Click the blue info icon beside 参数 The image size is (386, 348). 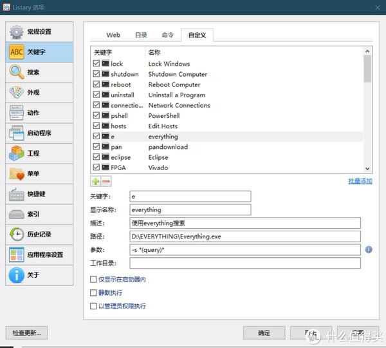click(x=369, y=249)
